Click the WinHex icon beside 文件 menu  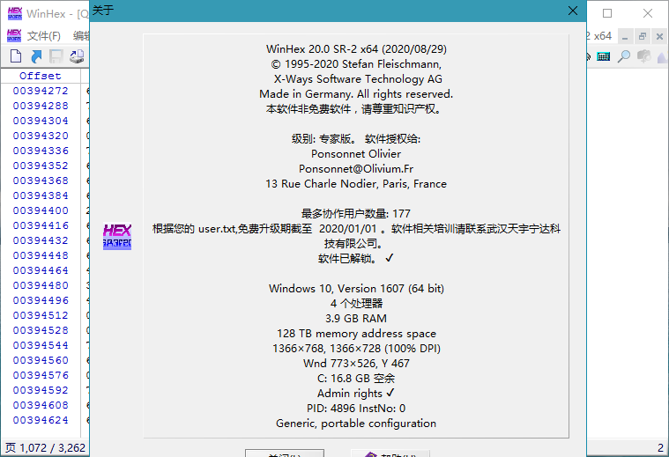(13, 36)
